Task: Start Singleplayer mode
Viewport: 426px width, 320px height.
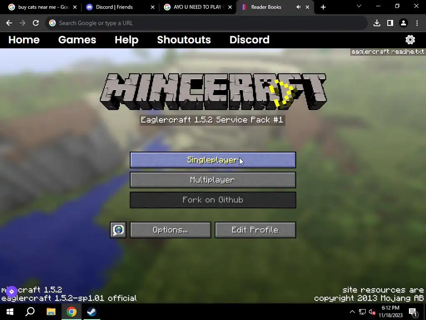Action: pyautogui.click(x=213, y=160)
